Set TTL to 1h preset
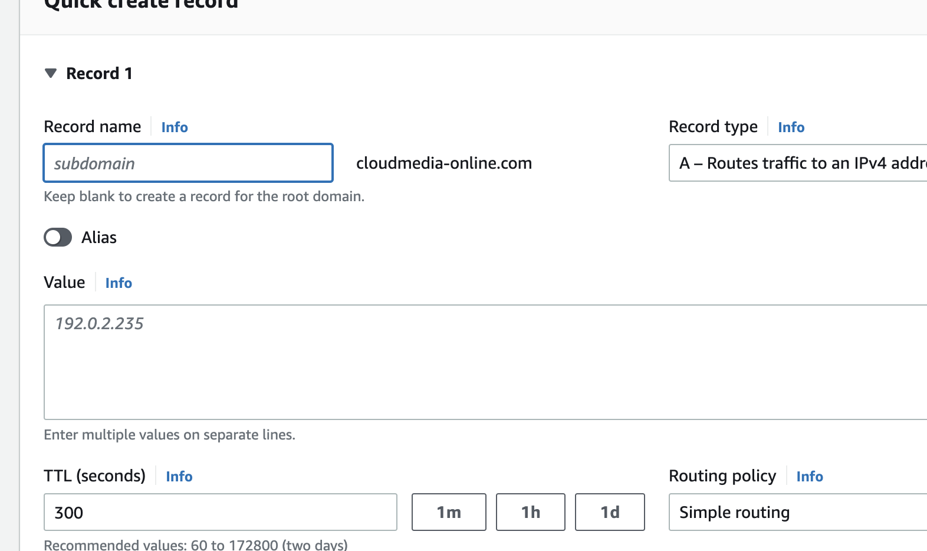927x551 pixels. tap(530, 512)
